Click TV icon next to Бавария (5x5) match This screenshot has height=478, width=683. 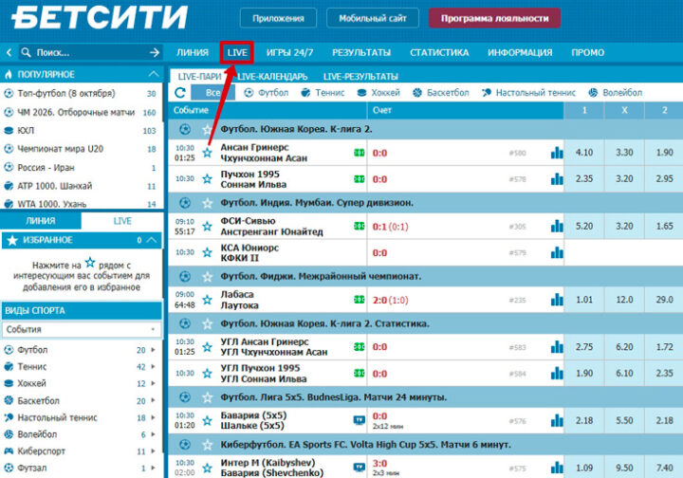(360, 419)
